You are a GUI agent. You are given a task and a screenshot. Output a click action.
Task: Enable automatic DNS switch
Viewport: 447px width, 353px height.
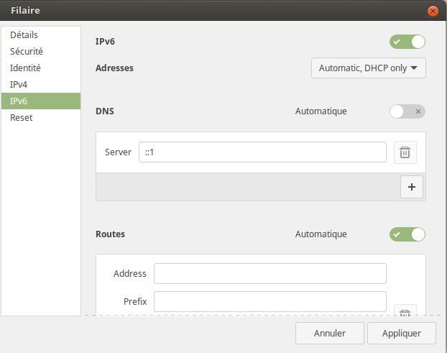(407, 111)
